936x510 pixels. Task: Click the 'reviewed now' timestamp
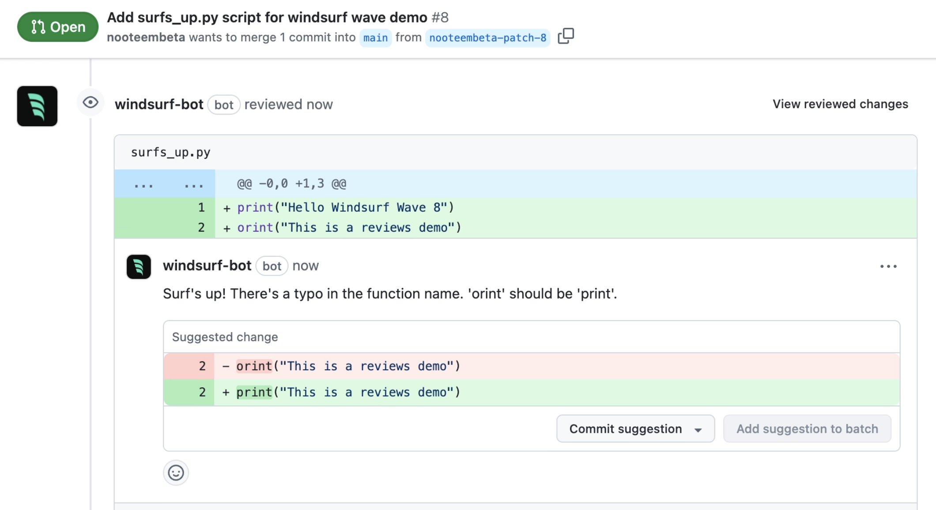click(289, 105)
